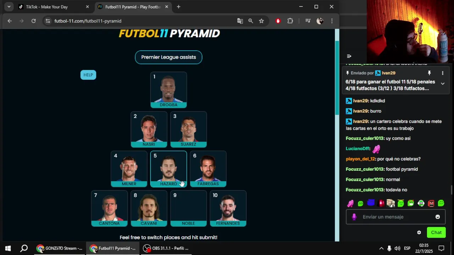
Task: Click the HELP button
Action: (x=88, y=75)
